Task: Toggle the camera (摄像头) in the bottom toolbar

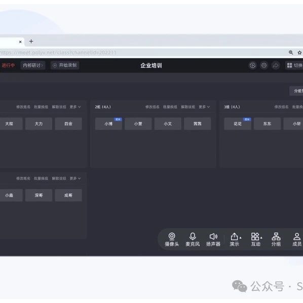Action: [x=172, y=240]
